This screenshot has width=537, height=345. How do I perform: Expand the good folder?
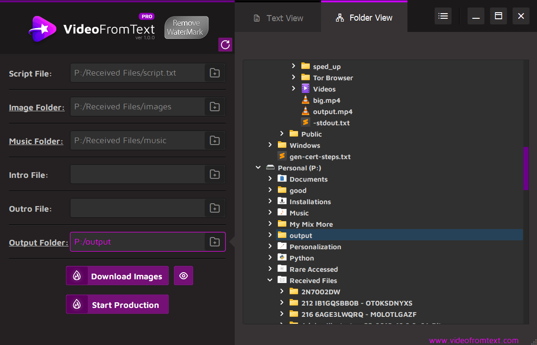tap(270, 190)
